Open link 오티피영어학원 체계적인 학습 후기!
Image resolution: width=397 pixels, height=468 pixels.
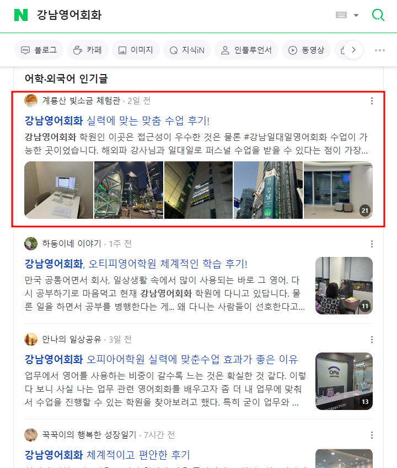point(168,264)
